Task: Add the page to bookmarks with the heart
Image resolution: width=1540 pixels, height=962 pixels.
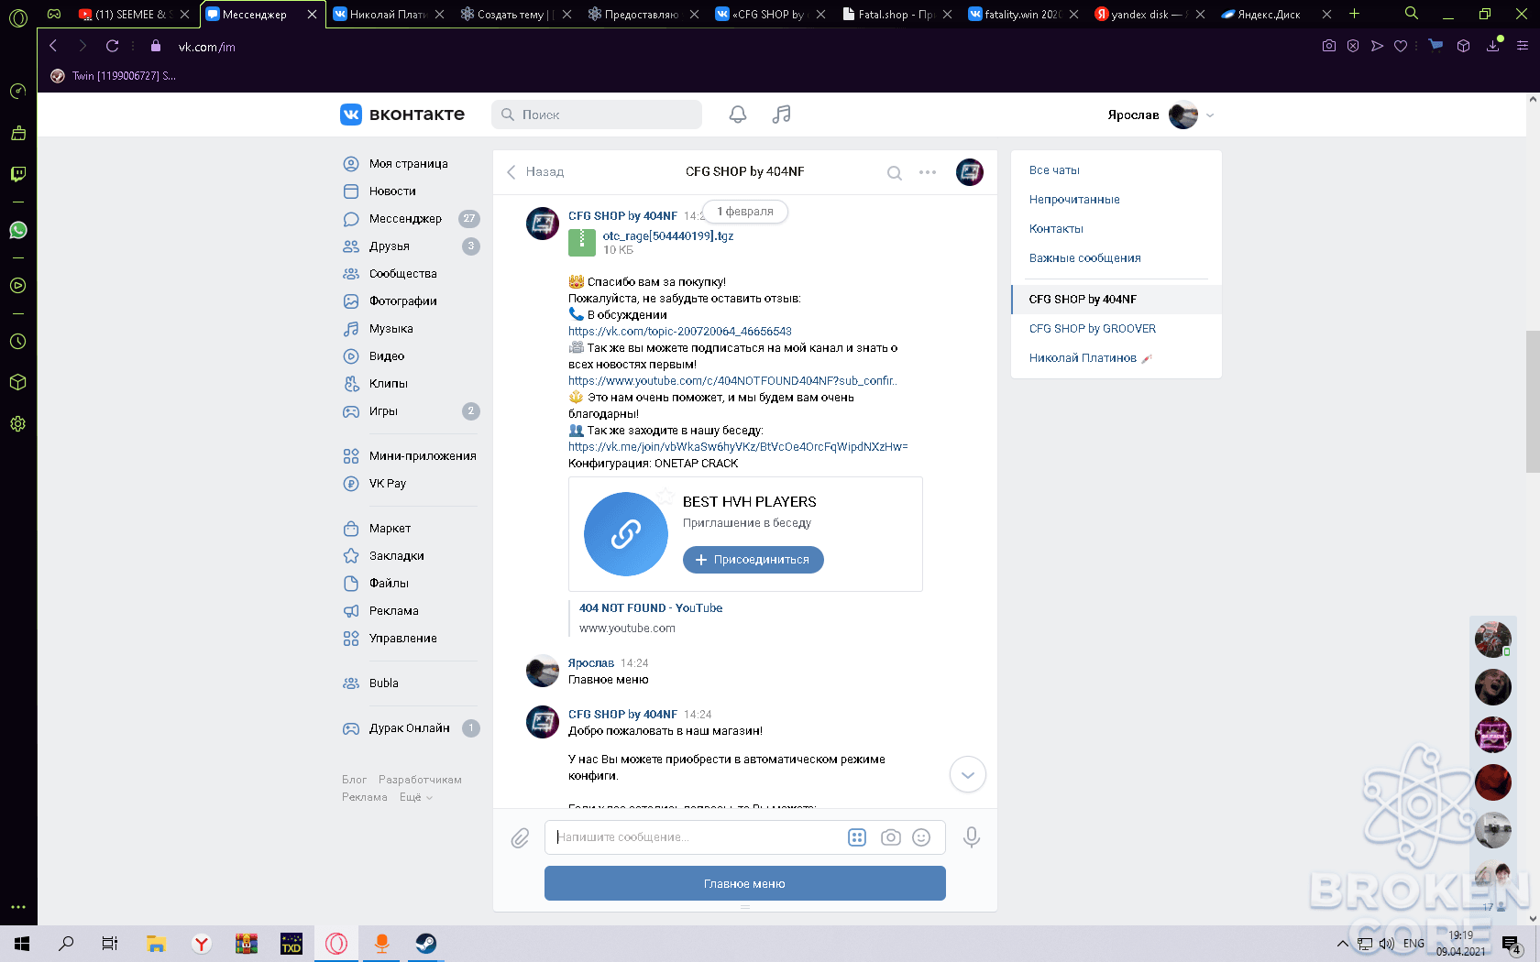Action: click(1401, 46)
